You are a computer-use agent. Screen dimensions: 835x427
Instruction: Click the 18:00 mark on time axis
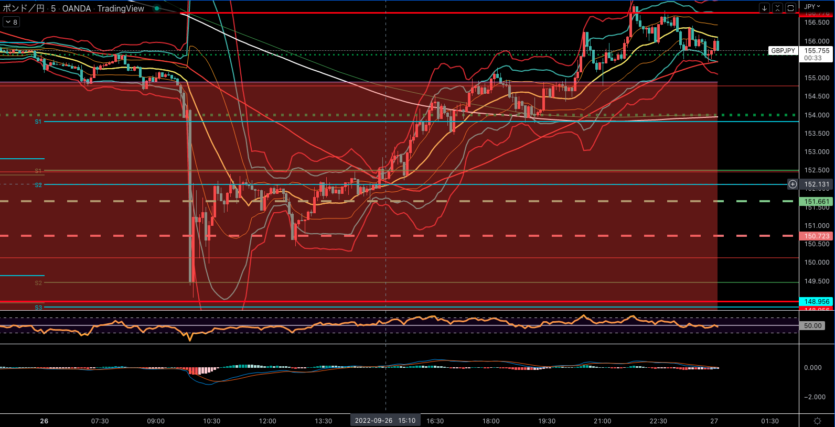click(x=491, y=421)
